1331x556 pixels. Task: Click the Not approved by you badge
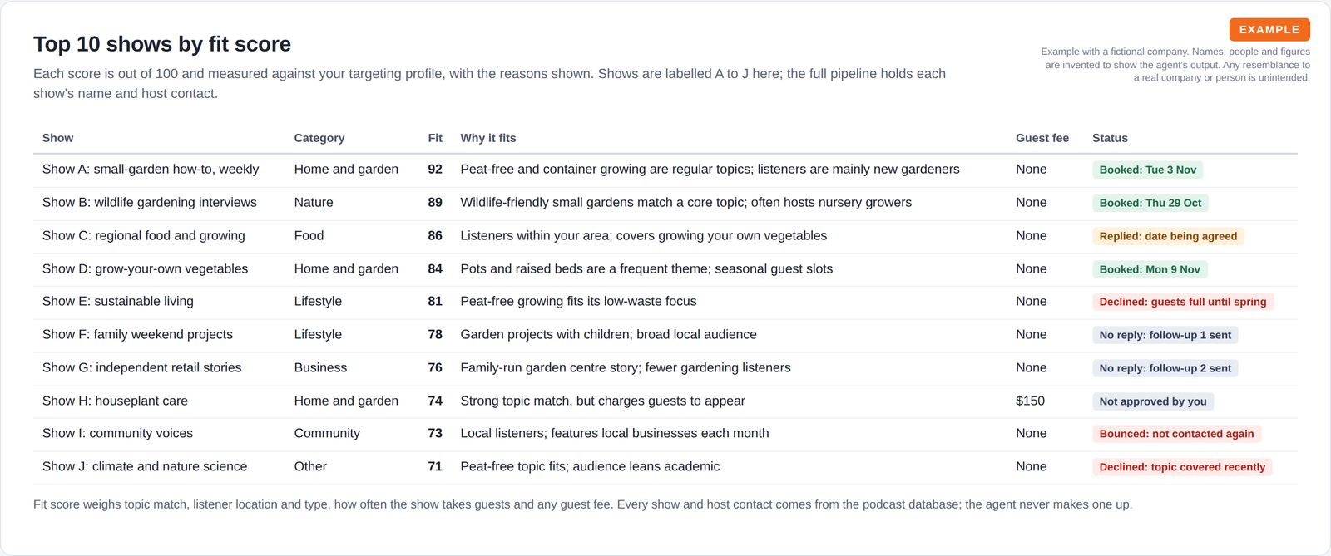1153,401
